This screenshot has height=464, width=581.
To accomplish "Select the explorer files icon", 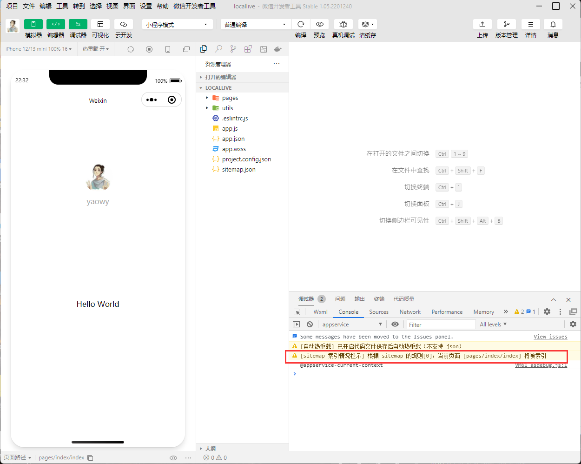I will tap(204, 49).
